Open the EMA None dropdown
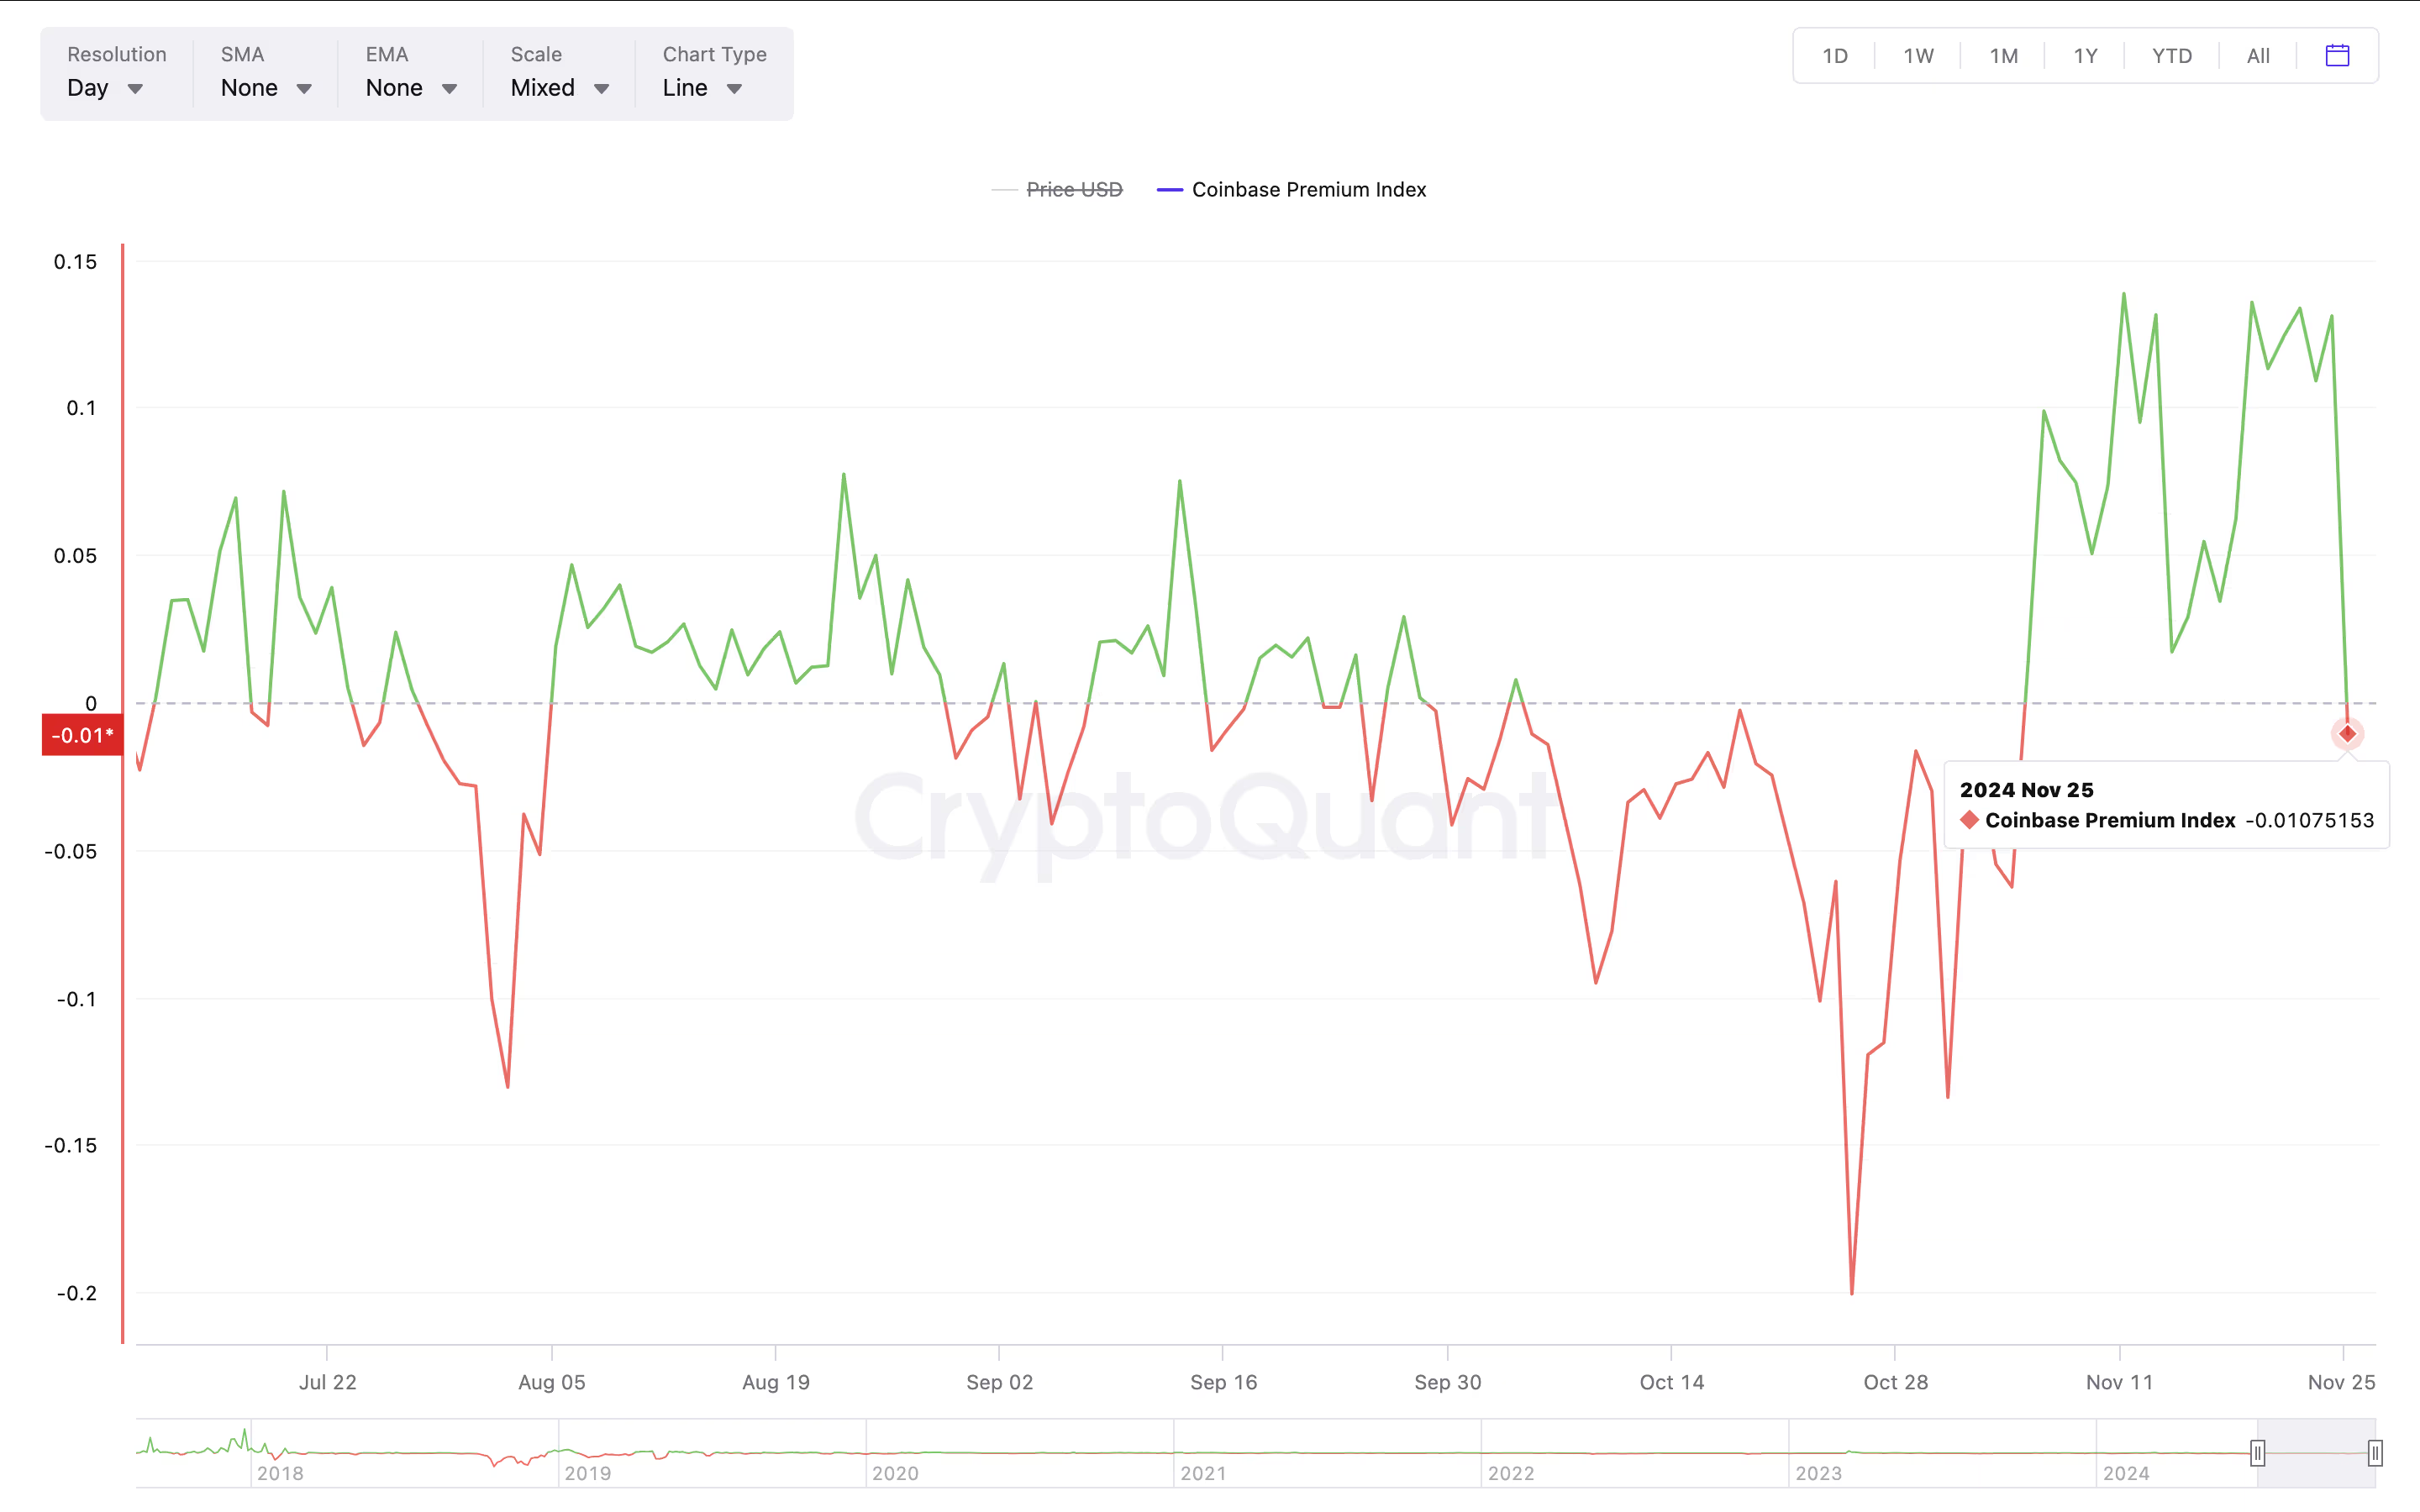This screenshot has height=1512, width=2420. coord(410,88)
